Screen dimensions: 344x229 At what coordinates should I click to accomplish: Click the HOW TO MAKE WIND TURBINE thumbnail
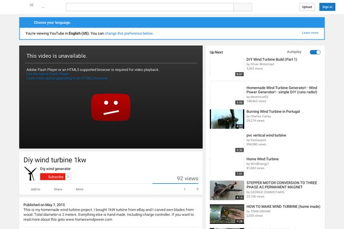227,214
